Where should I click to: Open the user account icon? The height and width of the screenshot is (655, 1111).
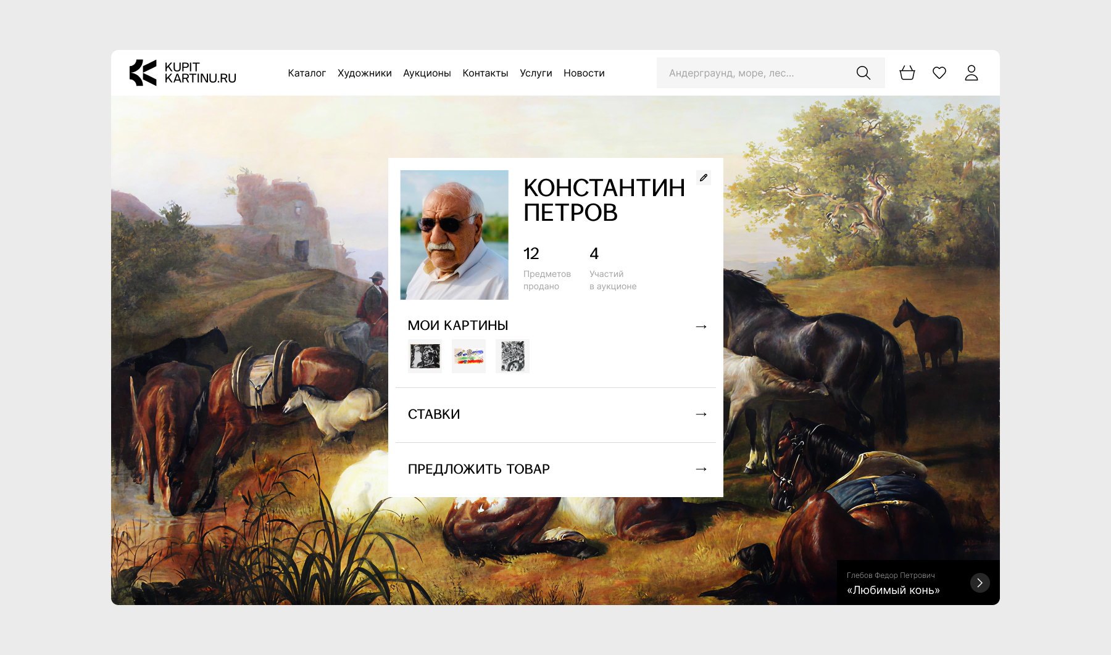tap(972, 73)
